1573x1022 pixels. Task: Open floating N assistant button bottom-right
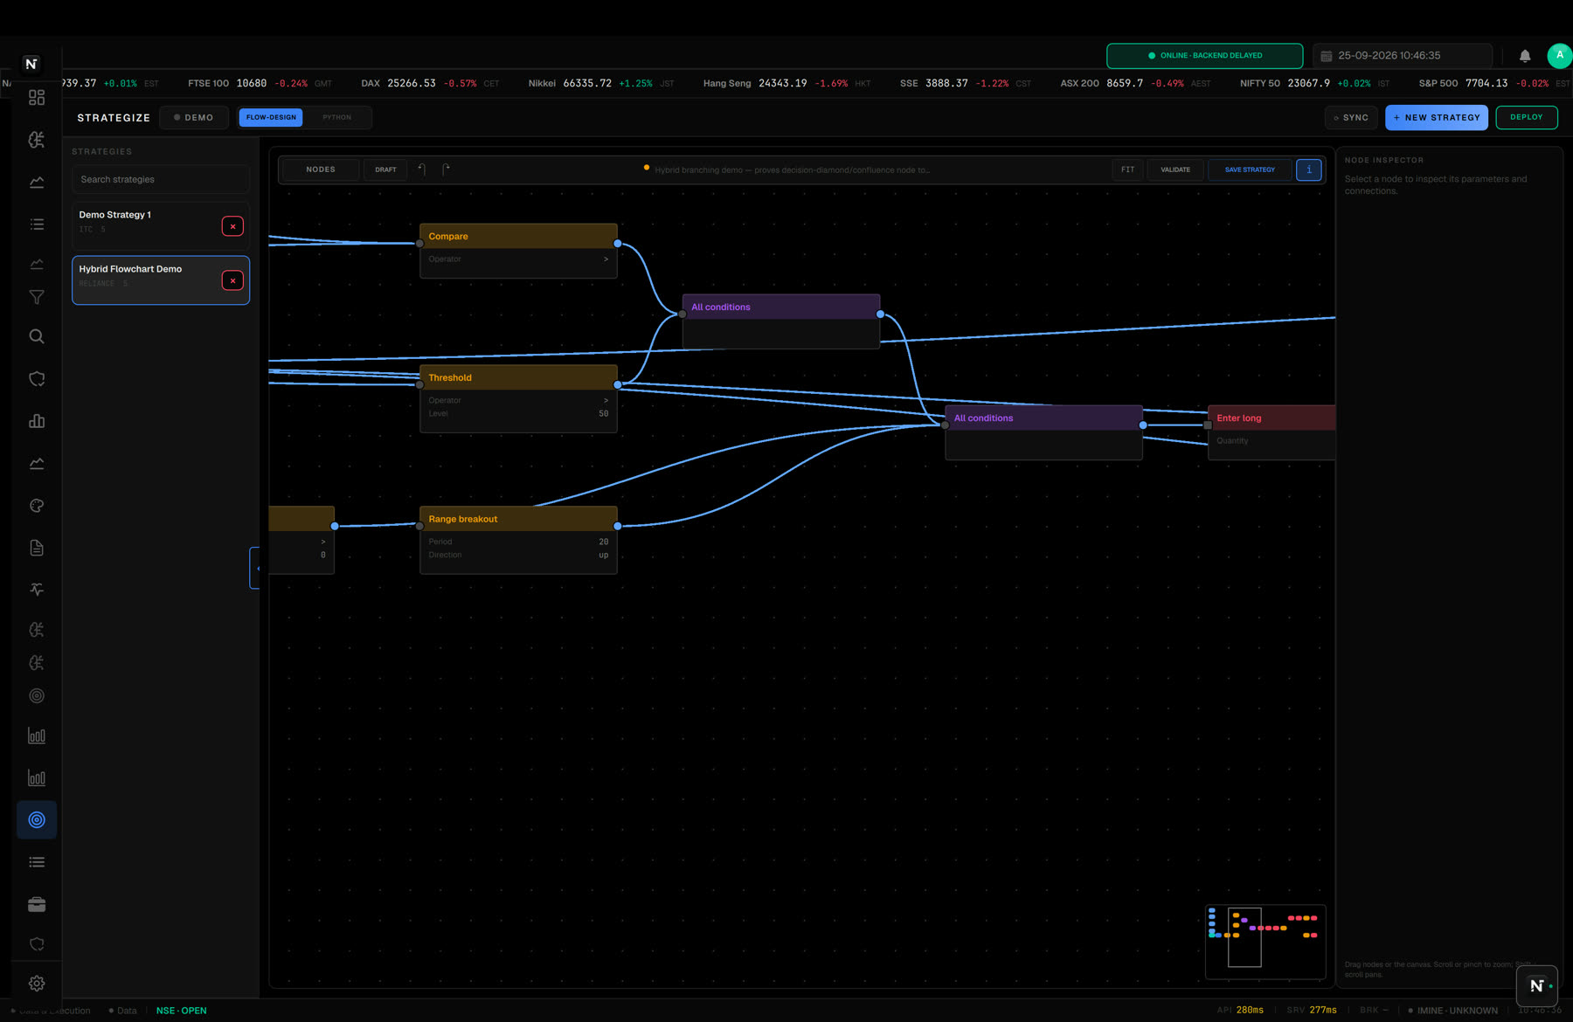1537,986
